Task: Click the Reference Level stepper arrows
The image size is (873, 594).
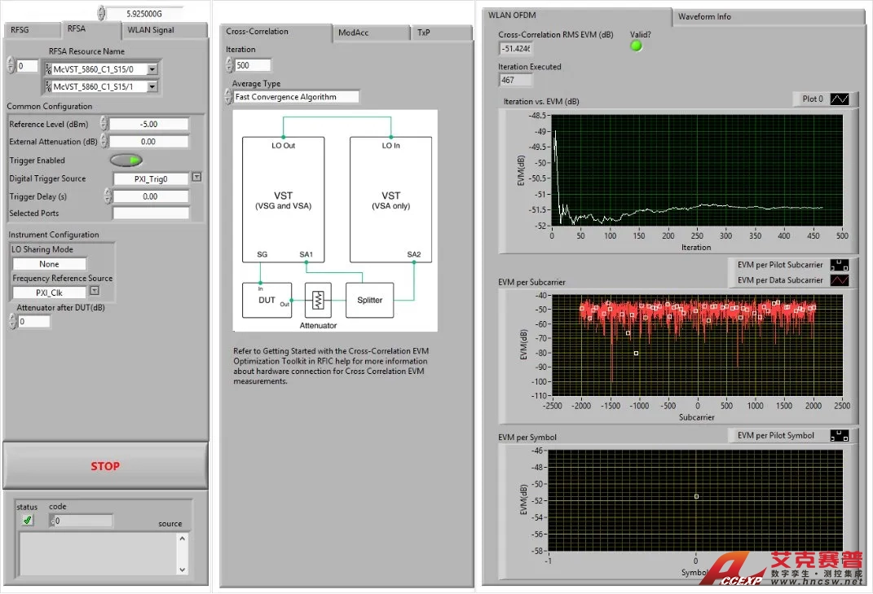Action: coord(104,124)
